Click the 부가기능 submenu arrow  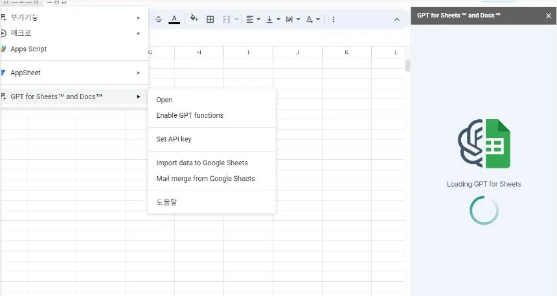[x=139, y=17]
